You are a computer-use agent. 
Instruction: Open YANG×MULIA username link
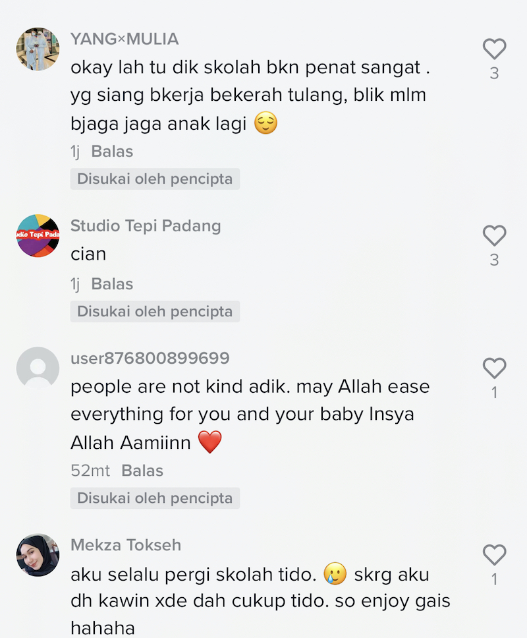coord(125,39)
